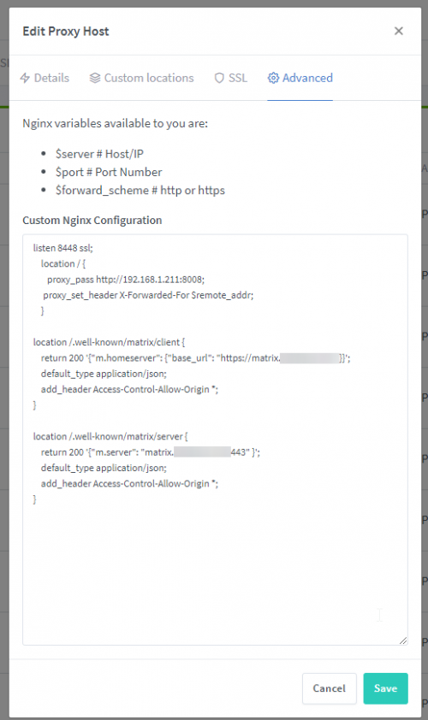Click first 'default_type application/json;' line

104,374
